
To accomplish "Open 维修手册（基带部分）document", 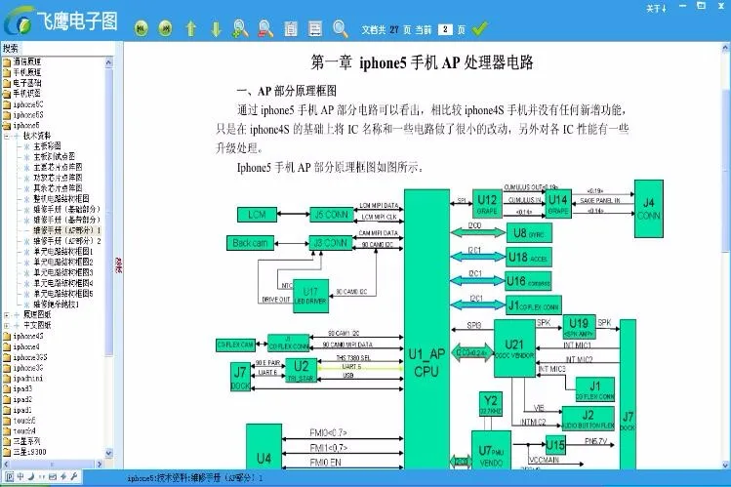I will point(66,220).
